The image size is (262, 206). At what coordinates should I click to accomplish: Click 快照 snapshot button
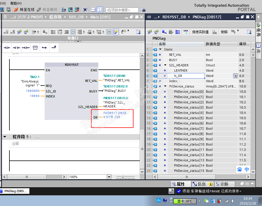pos(224,32)
